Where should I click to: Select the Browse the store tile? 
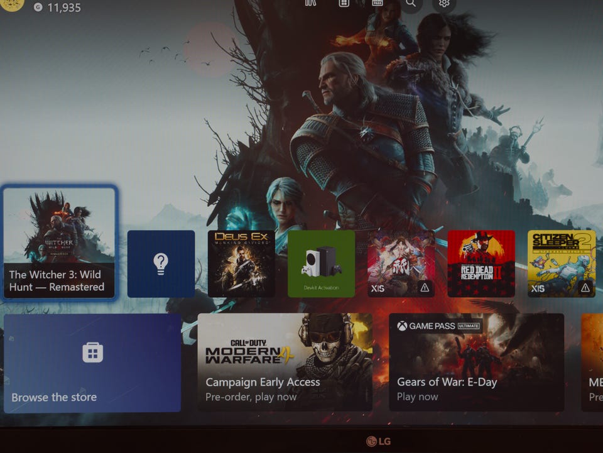pyautogui.click(x=92, y=363)
